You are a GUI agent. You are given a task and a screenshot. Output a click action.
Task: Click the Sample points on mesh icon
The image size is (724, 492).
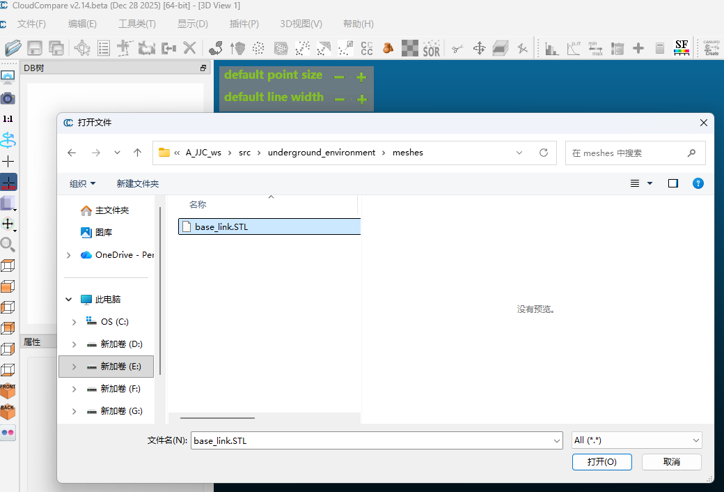pyautogui.click(x=281, y=48)
